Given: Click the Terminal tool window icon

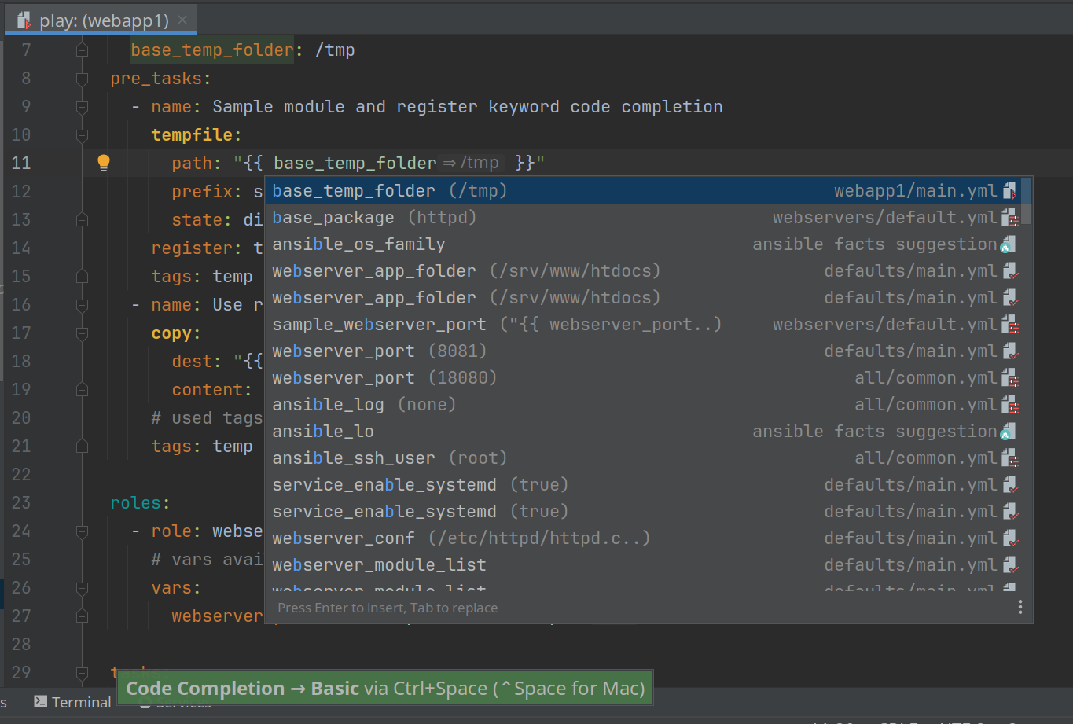Looking at the screenshot, I should 41,702.
